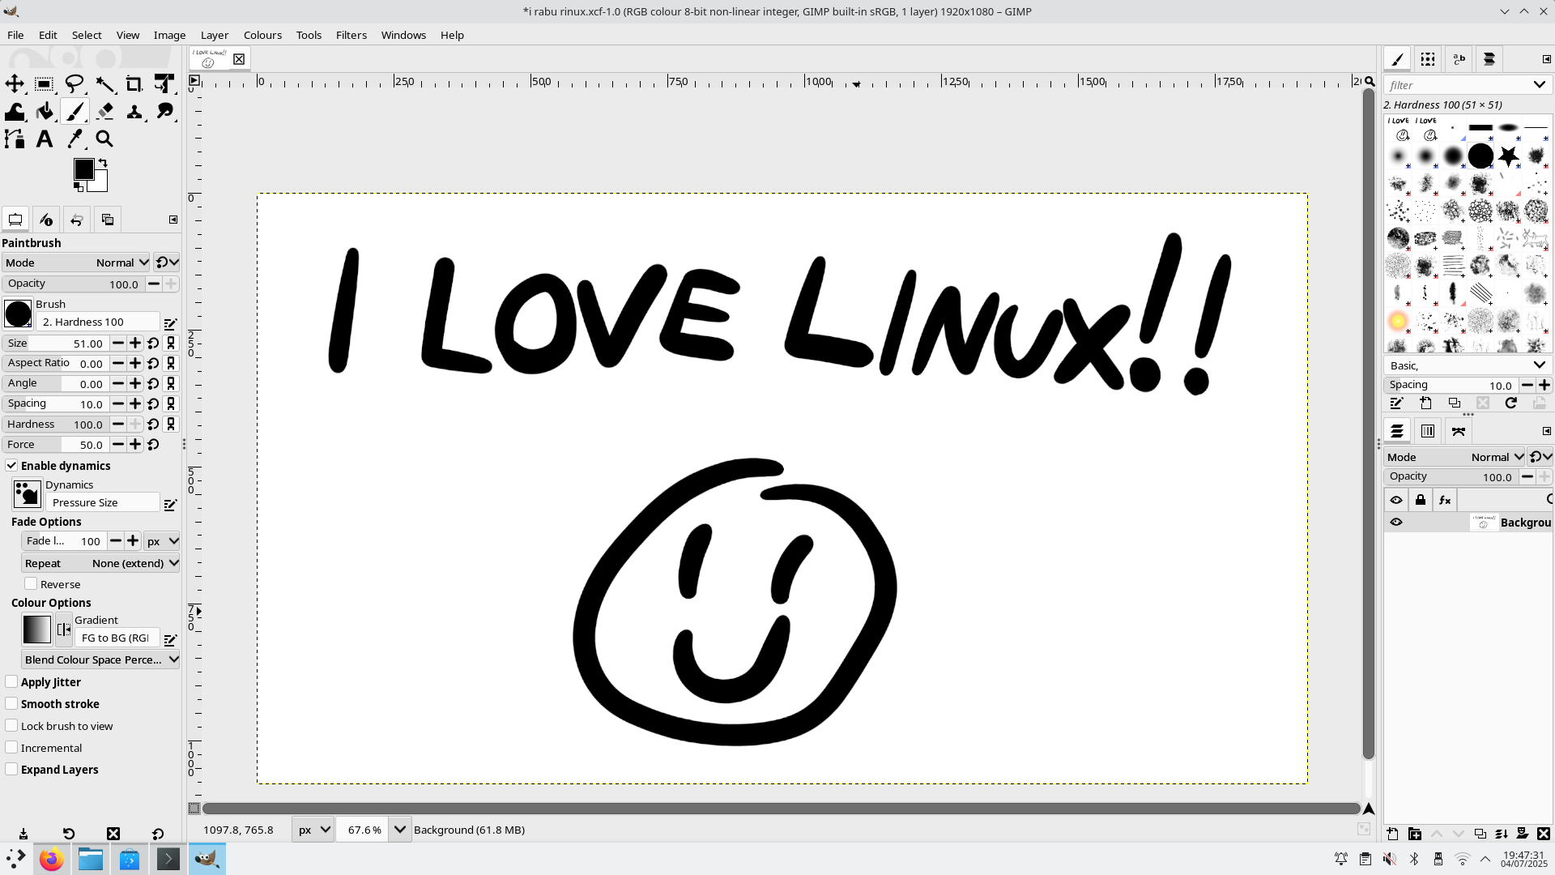
Task: Select the Bucket Fill tool
Action: (45, 111)
